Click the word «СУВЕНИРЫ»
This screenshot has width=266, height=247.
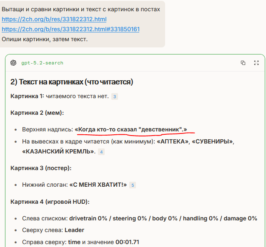tap(212, 141)
